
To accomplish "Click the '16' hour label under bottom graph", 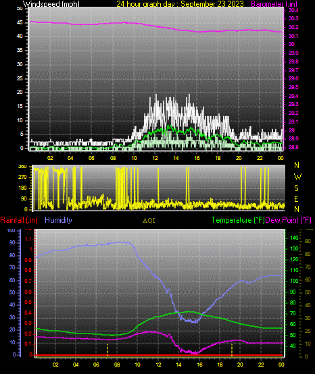I will (x=199, y=365).
